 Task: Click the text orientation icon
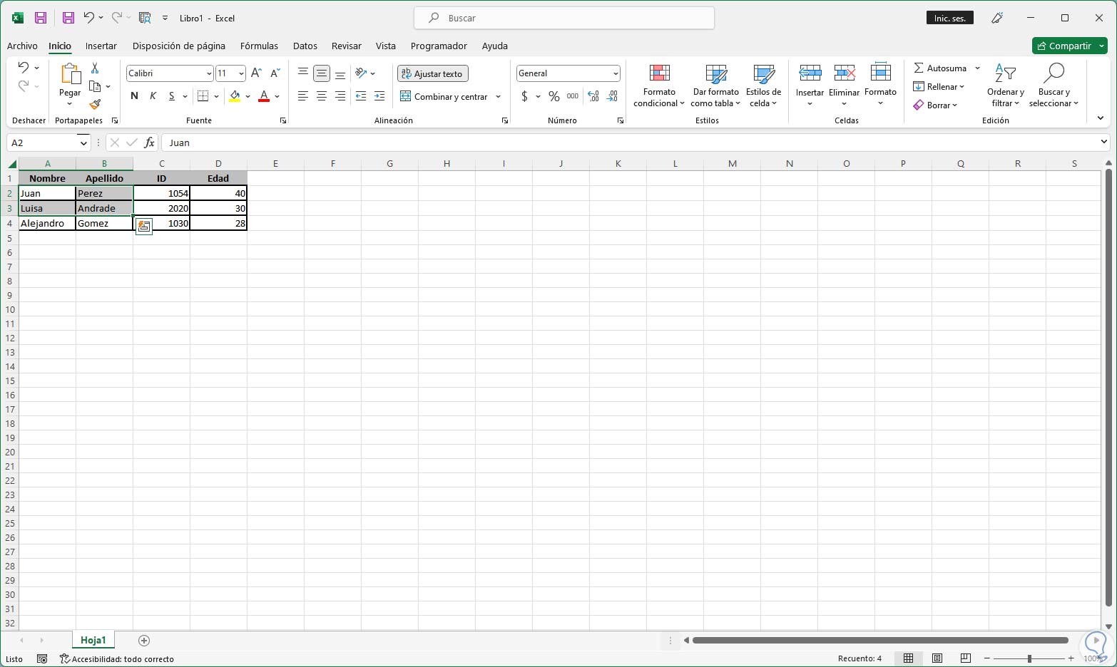pyautogui.click(x=361, y=73)
